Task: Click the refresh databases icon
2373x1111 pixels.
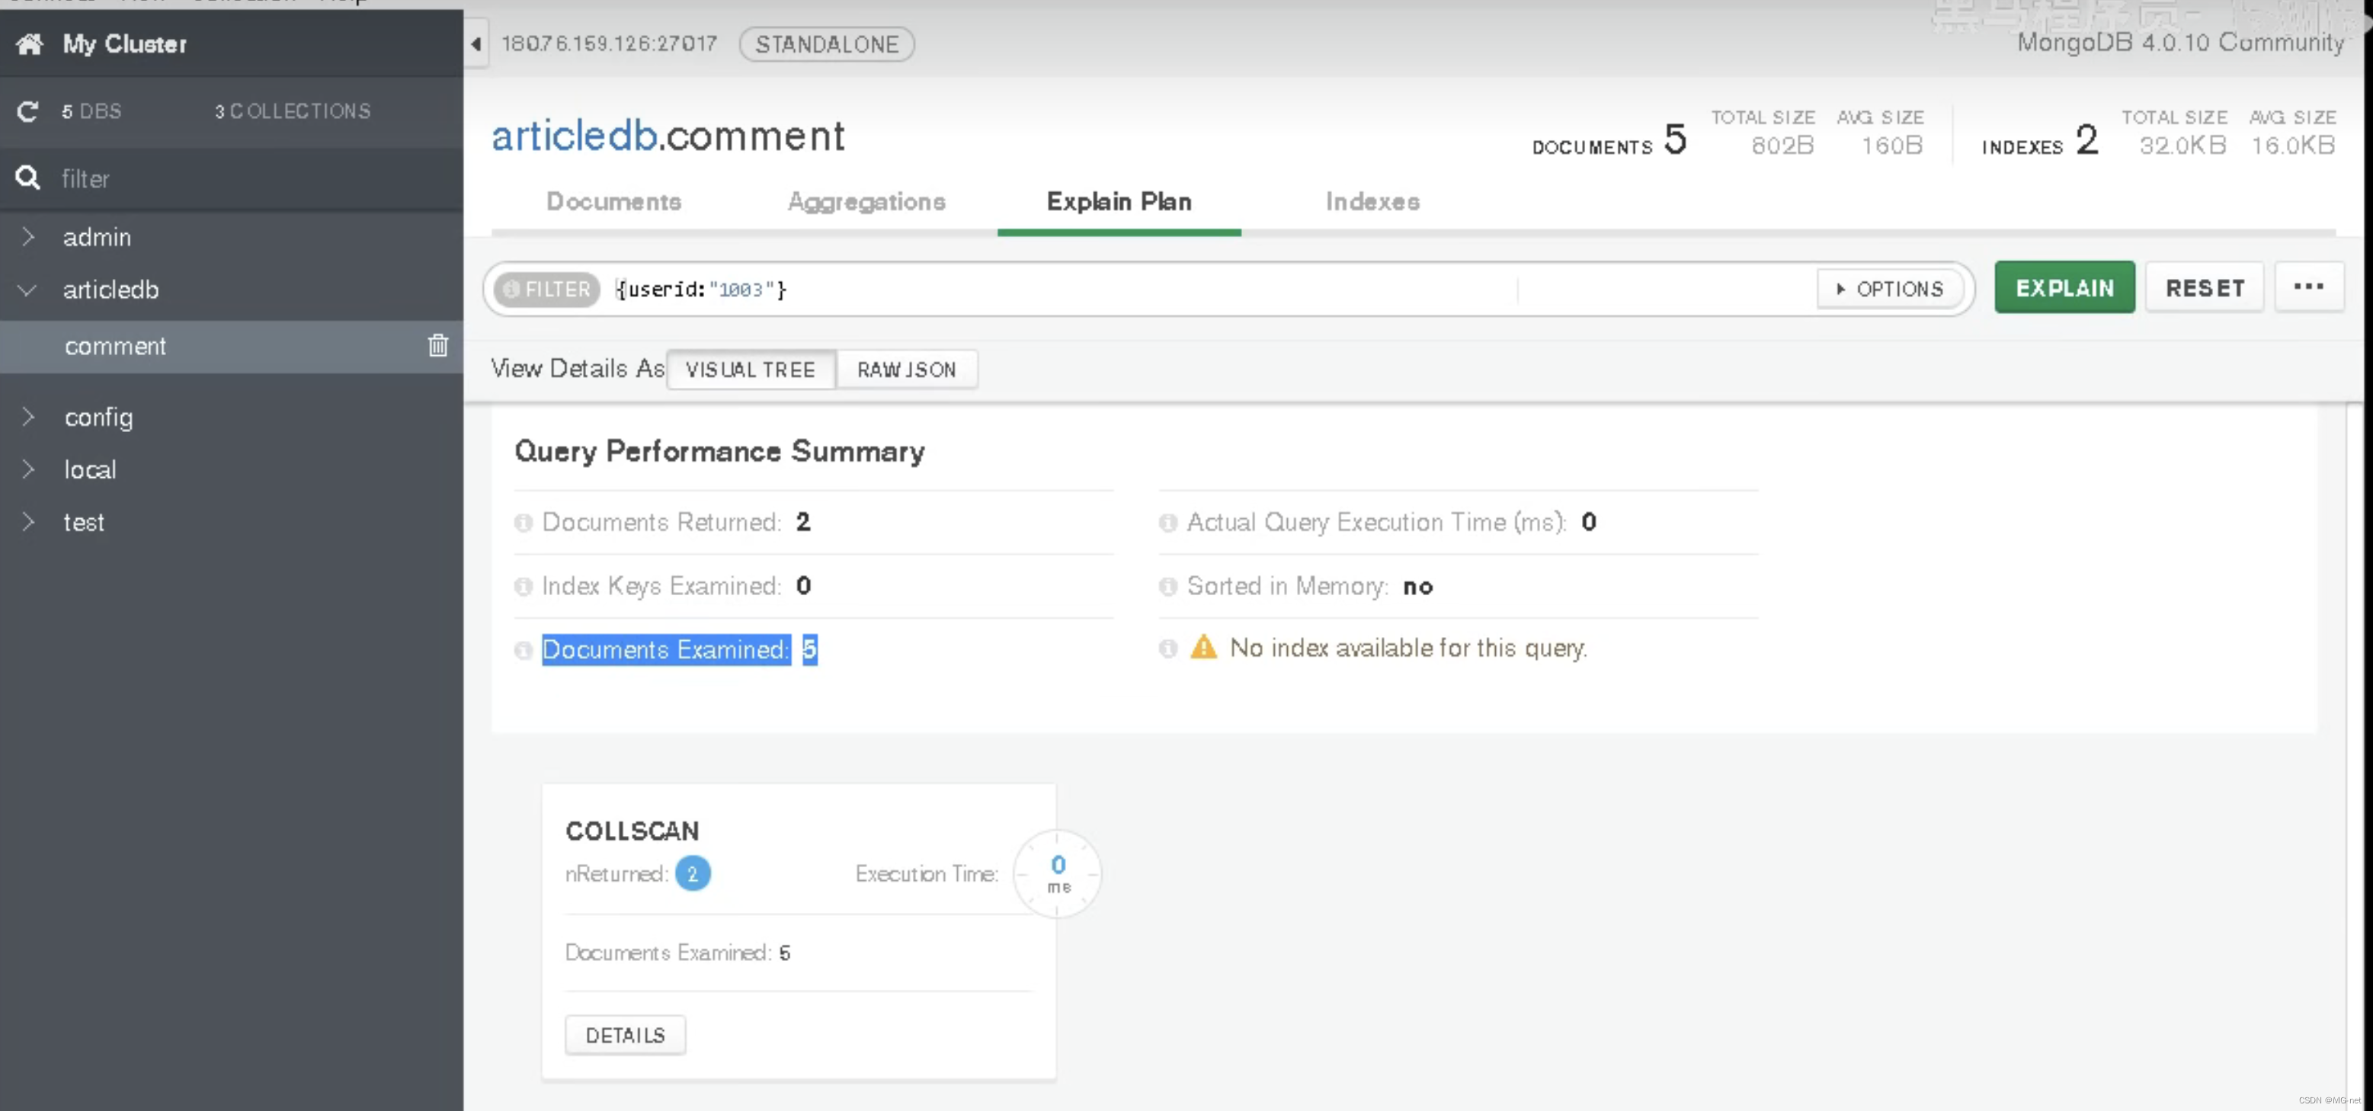Action: [x=27, y=111]
